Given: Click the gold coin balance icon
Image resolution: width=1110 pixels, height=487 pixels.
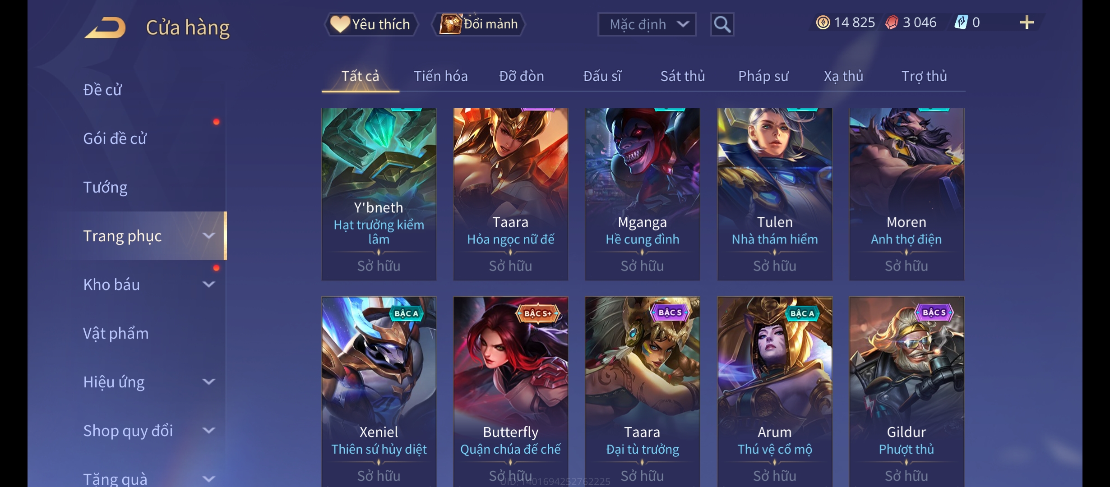Looking at the screenshot, I should pyautogui.click(x=823, y=23).
